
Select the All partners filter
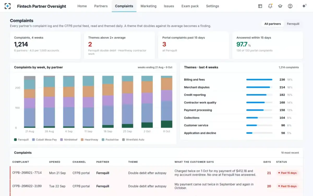point(273,24)
